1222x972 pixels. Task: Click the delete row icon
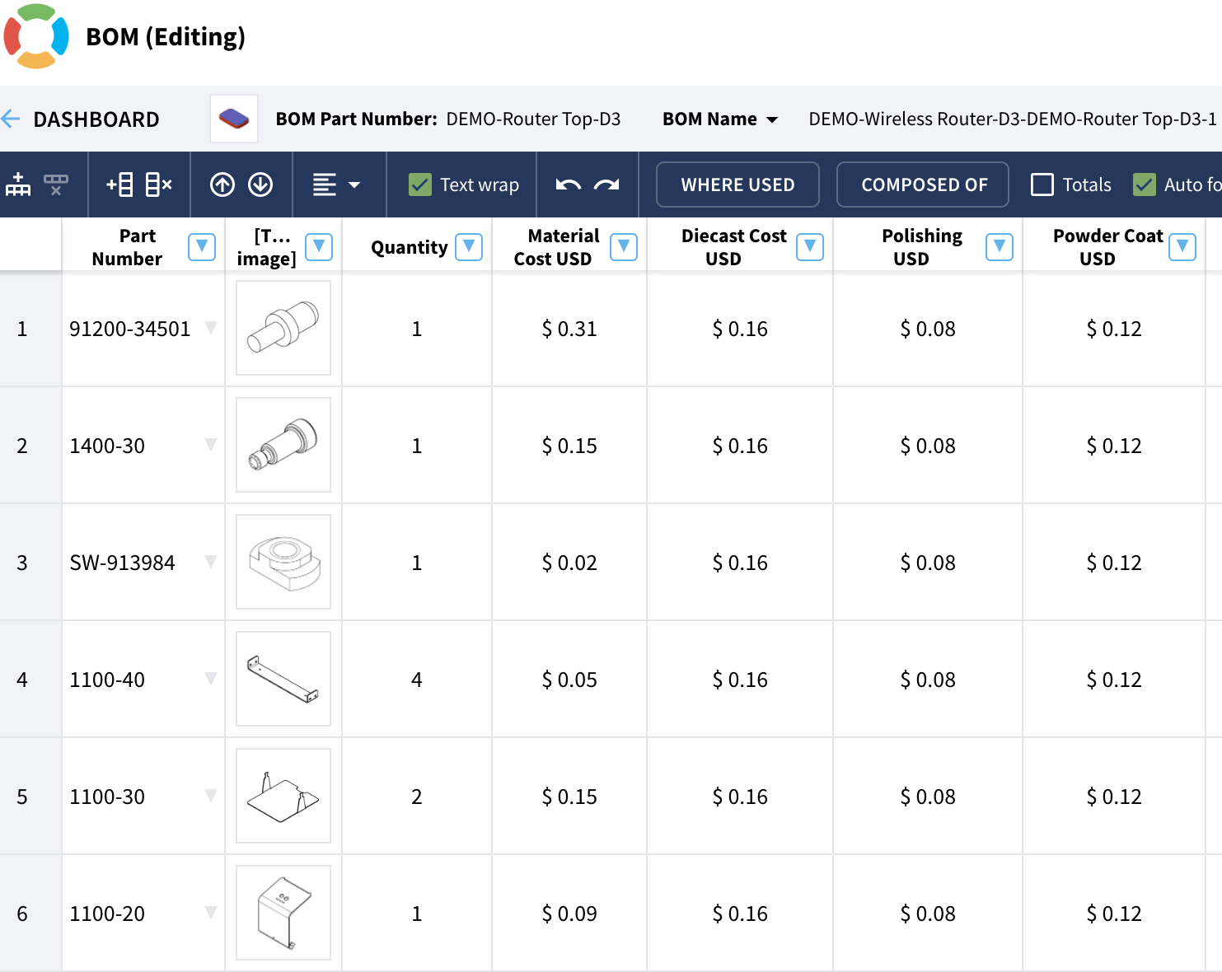158,185
